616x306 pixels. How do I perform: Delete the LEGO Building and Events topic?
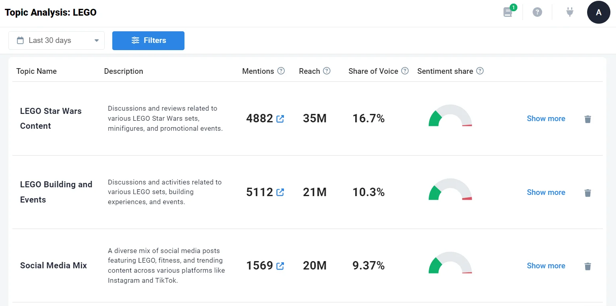coord(588,193)
